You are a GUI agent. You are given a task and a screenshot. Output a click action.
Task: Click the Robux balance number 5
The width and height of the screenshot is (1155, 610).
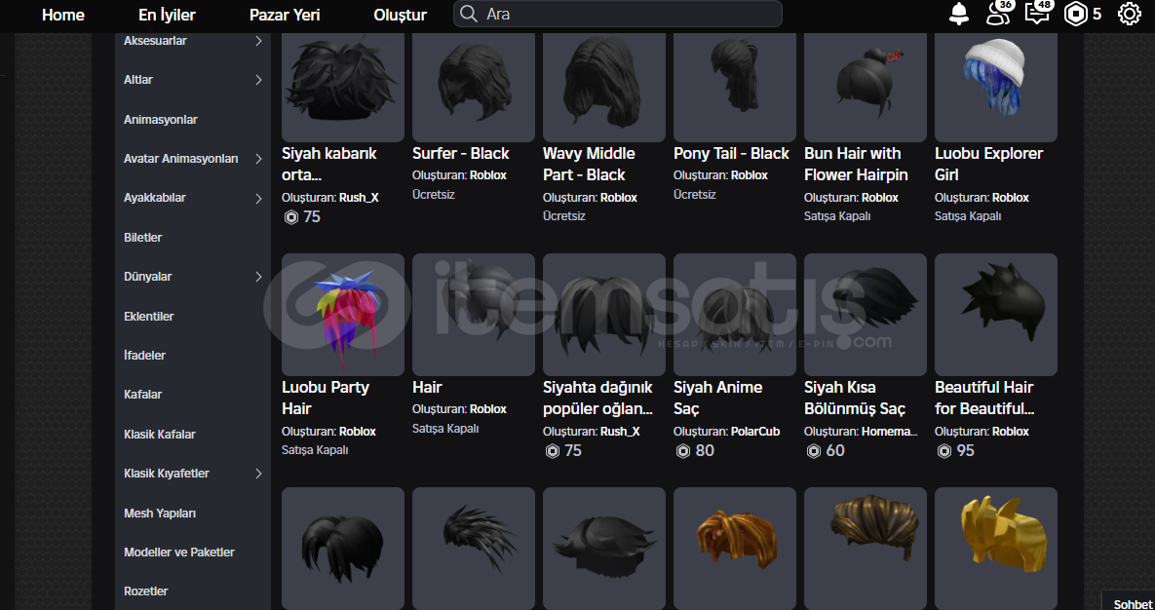(x=1097, y=14)
